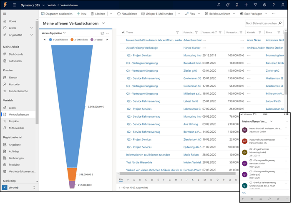Click in Nach Datensätzen suchen field

[x=261, y=23]
